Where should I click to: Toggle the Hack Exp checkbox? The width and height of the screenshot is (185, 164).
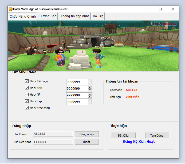tap(27, 101)
